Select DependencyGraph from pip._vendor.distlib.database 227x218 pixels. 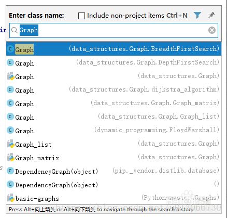tap(113, 171)
